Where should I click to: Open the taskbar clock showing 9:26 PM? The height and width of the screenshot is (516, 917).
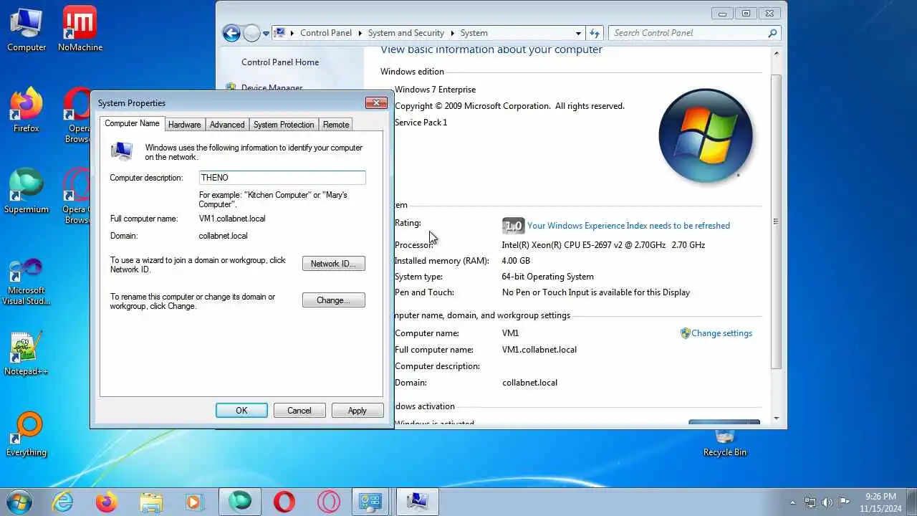click(x=880, y=502)
